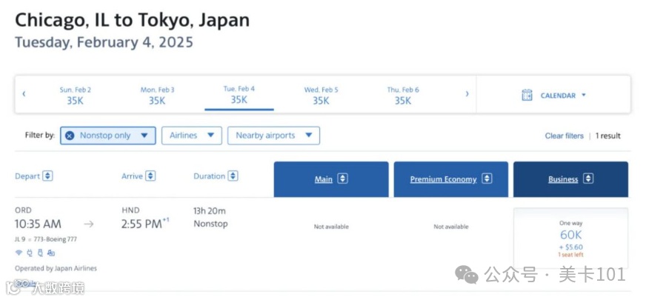Click the Chicago, IL to Tokyo heading
This screenshot has width=646, height=300.
pos(133,20)
